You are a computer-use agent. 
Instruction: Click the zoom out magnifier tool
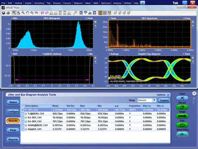click(23, 13)
